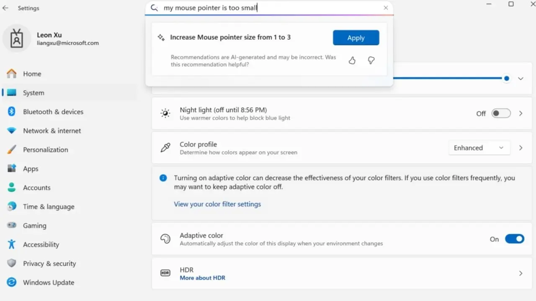
Task: Click the Leon Xu profile avatar
Action: [17, 38]
